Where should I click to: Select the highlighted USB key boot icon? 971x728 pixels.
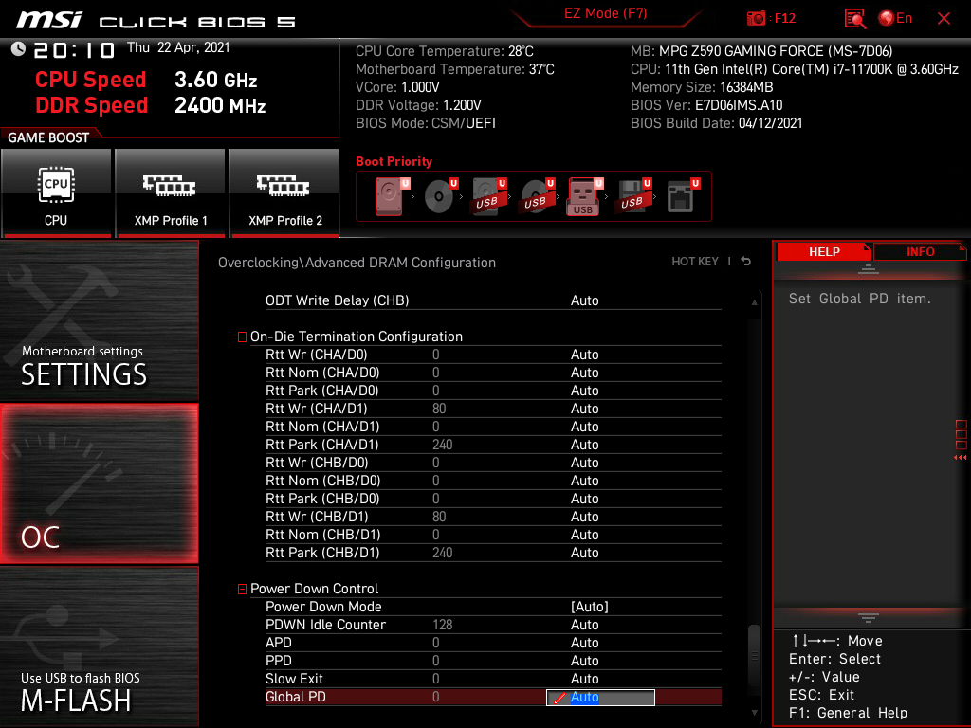point(584,195)
